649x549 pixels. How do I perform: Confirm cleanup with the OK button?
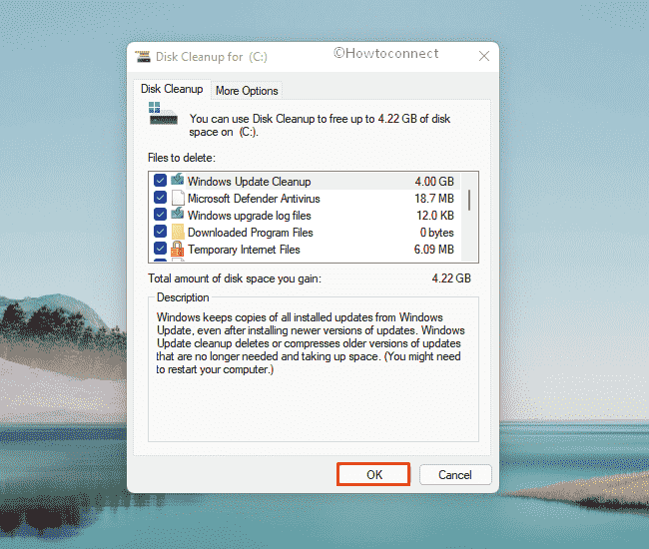pyautogui.click(x=373, y=474)
